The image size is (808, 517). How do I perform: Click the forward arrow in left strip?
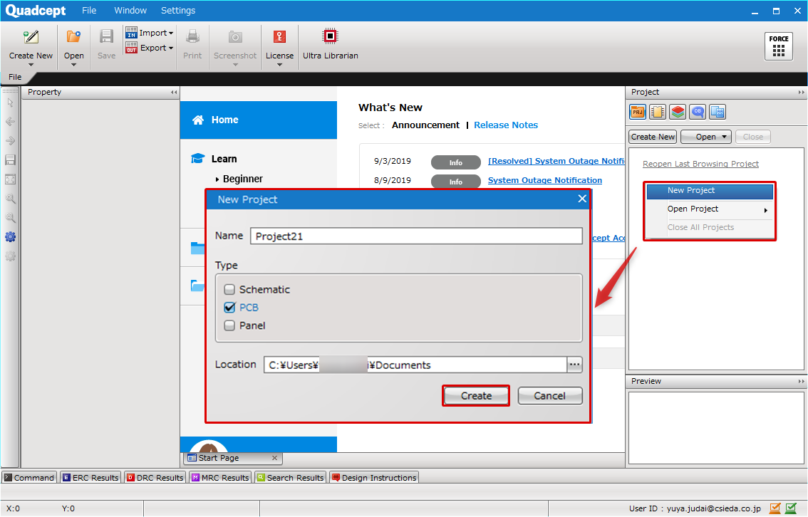tap(10, 140)
